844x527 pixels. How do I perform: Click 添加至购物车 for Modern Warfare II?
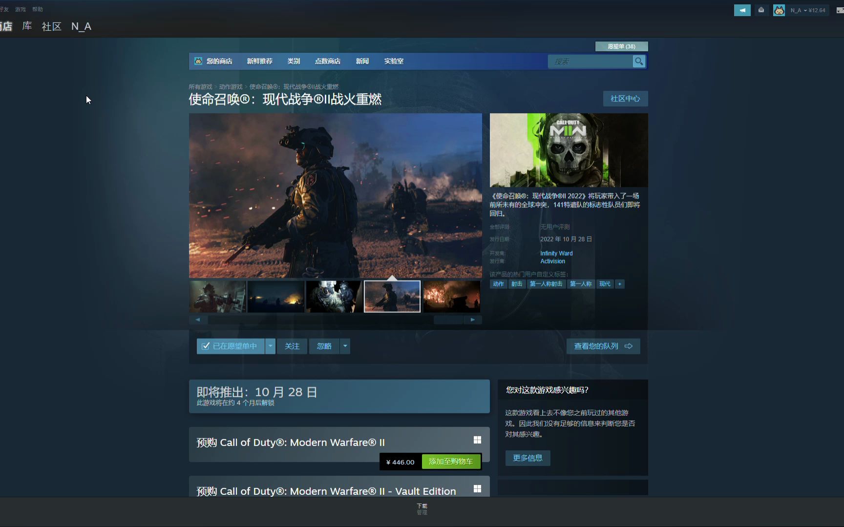point(451,462)
